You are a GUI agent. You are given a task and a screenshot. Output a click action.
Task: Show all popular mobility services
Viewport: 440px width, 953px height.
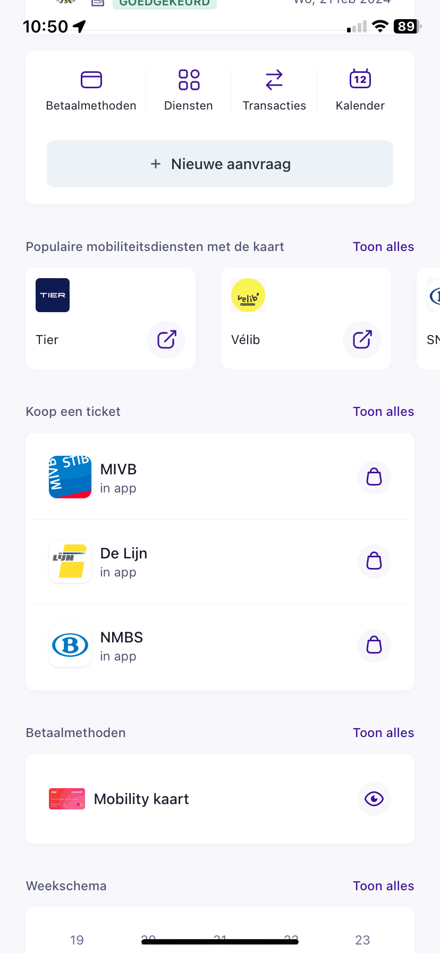click(x=383, y=247)
